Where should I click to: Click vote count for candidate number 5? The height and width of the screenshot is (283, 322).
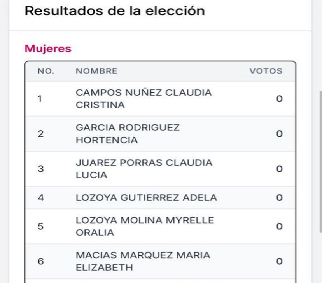tap(279, 226)
